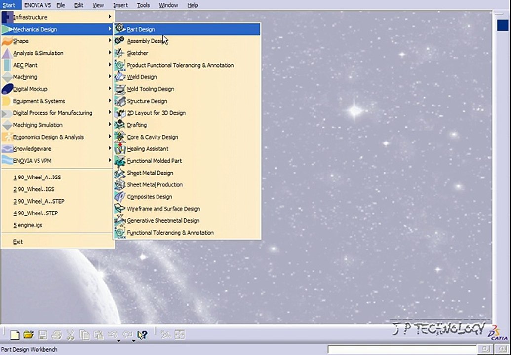Image resolution: width=511 pixels, height=355 pixels.
Task: Select Functional Tolerancing & Annotation entry
Action: pyautogui.click(x=187, y=233)
